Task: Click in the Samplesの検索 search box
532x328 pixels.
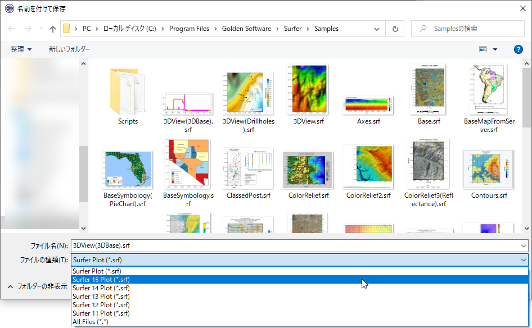Action: pyautogui.click(x=467, y=29)
